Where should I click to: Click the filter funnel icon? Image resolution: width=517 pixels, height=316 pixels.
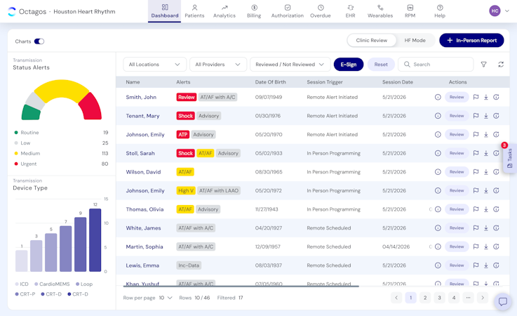483,65
